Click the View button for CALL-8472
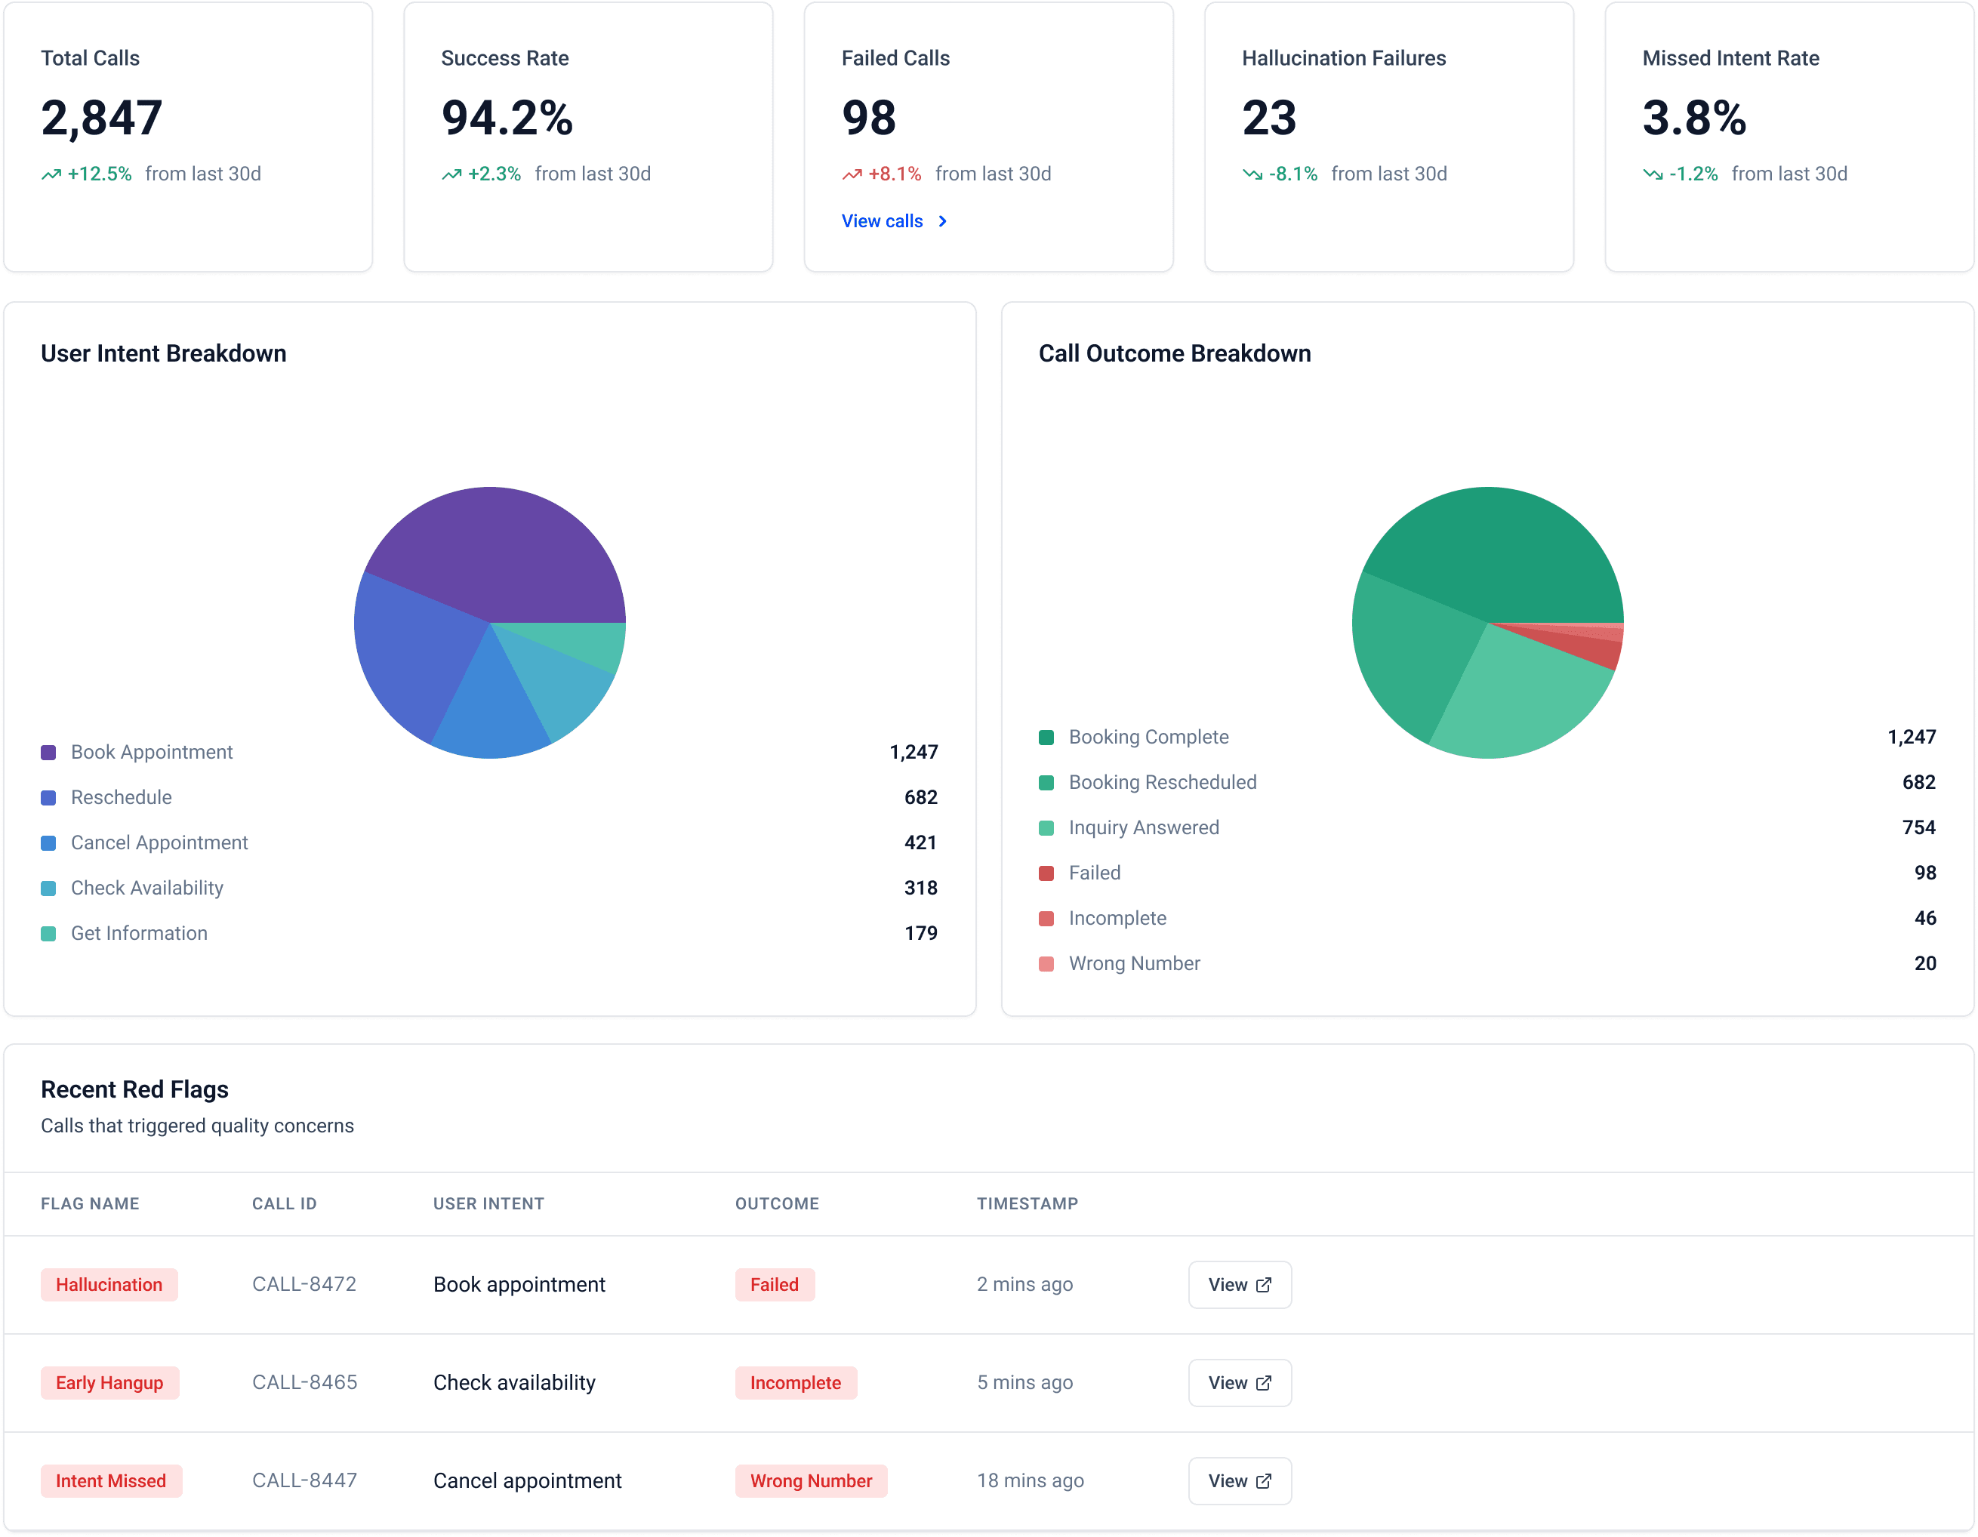The image size is (1978, 1537). tap(1239, 1284)
